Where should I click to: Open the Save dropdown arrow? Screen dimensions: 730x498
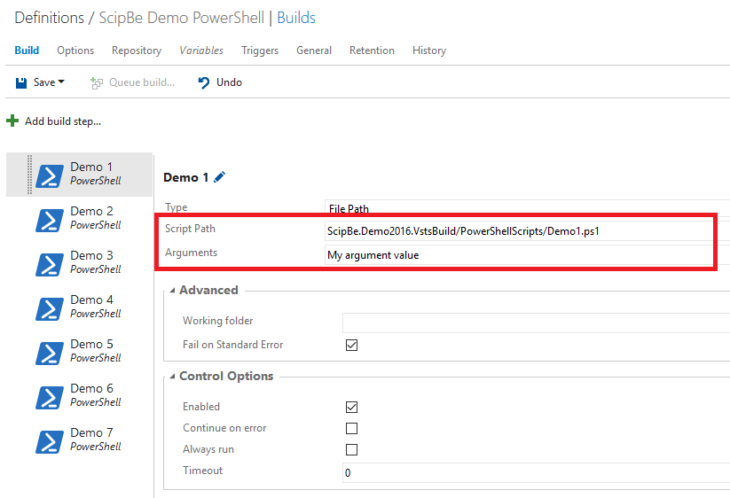click(x=61, y=82)
